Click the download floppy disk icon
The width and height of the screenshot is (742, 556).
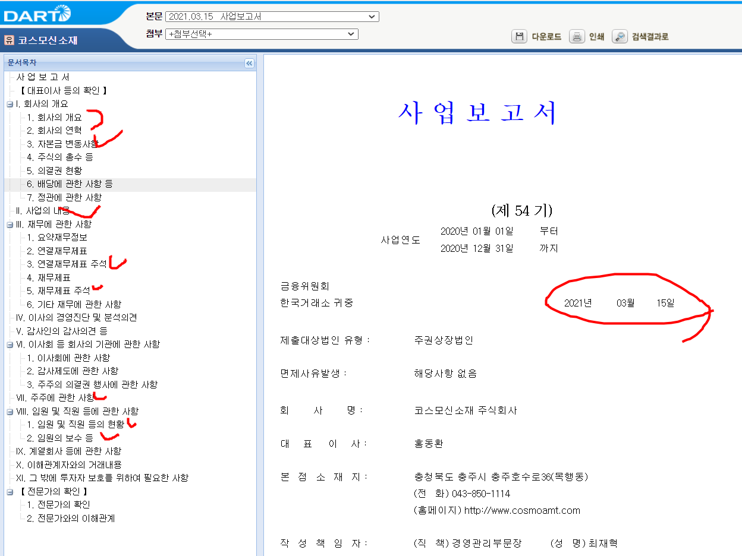click(519, 37)
